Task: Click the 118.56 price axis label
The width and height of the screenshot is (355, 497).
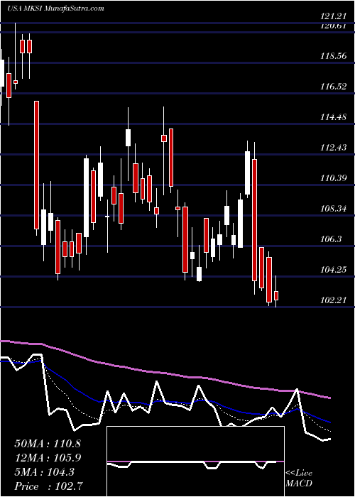Action: click(334, 56)
